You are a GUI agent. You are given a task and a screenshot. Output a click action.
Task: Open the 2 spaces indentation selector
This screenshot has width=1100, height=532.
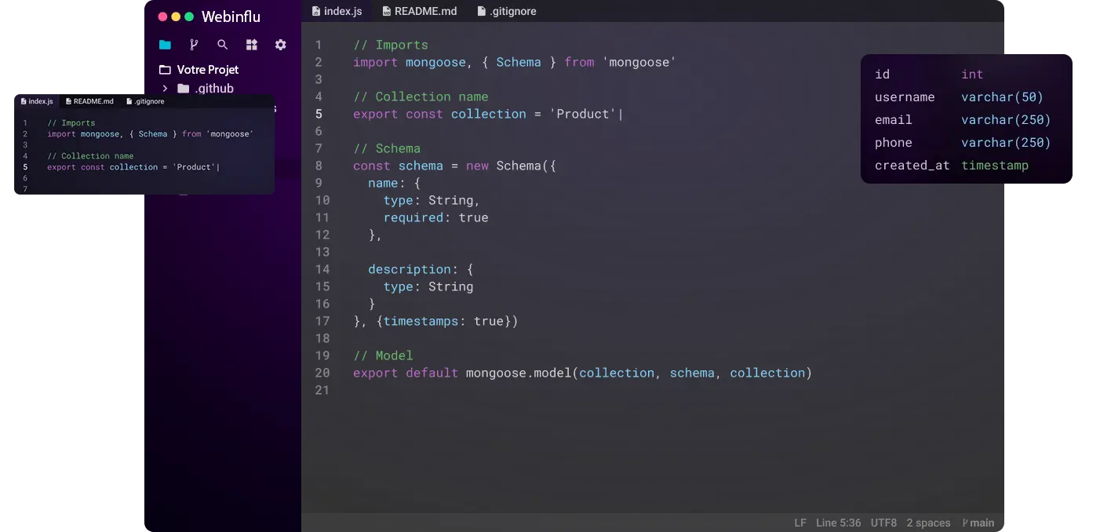click(x=928, y=523)
